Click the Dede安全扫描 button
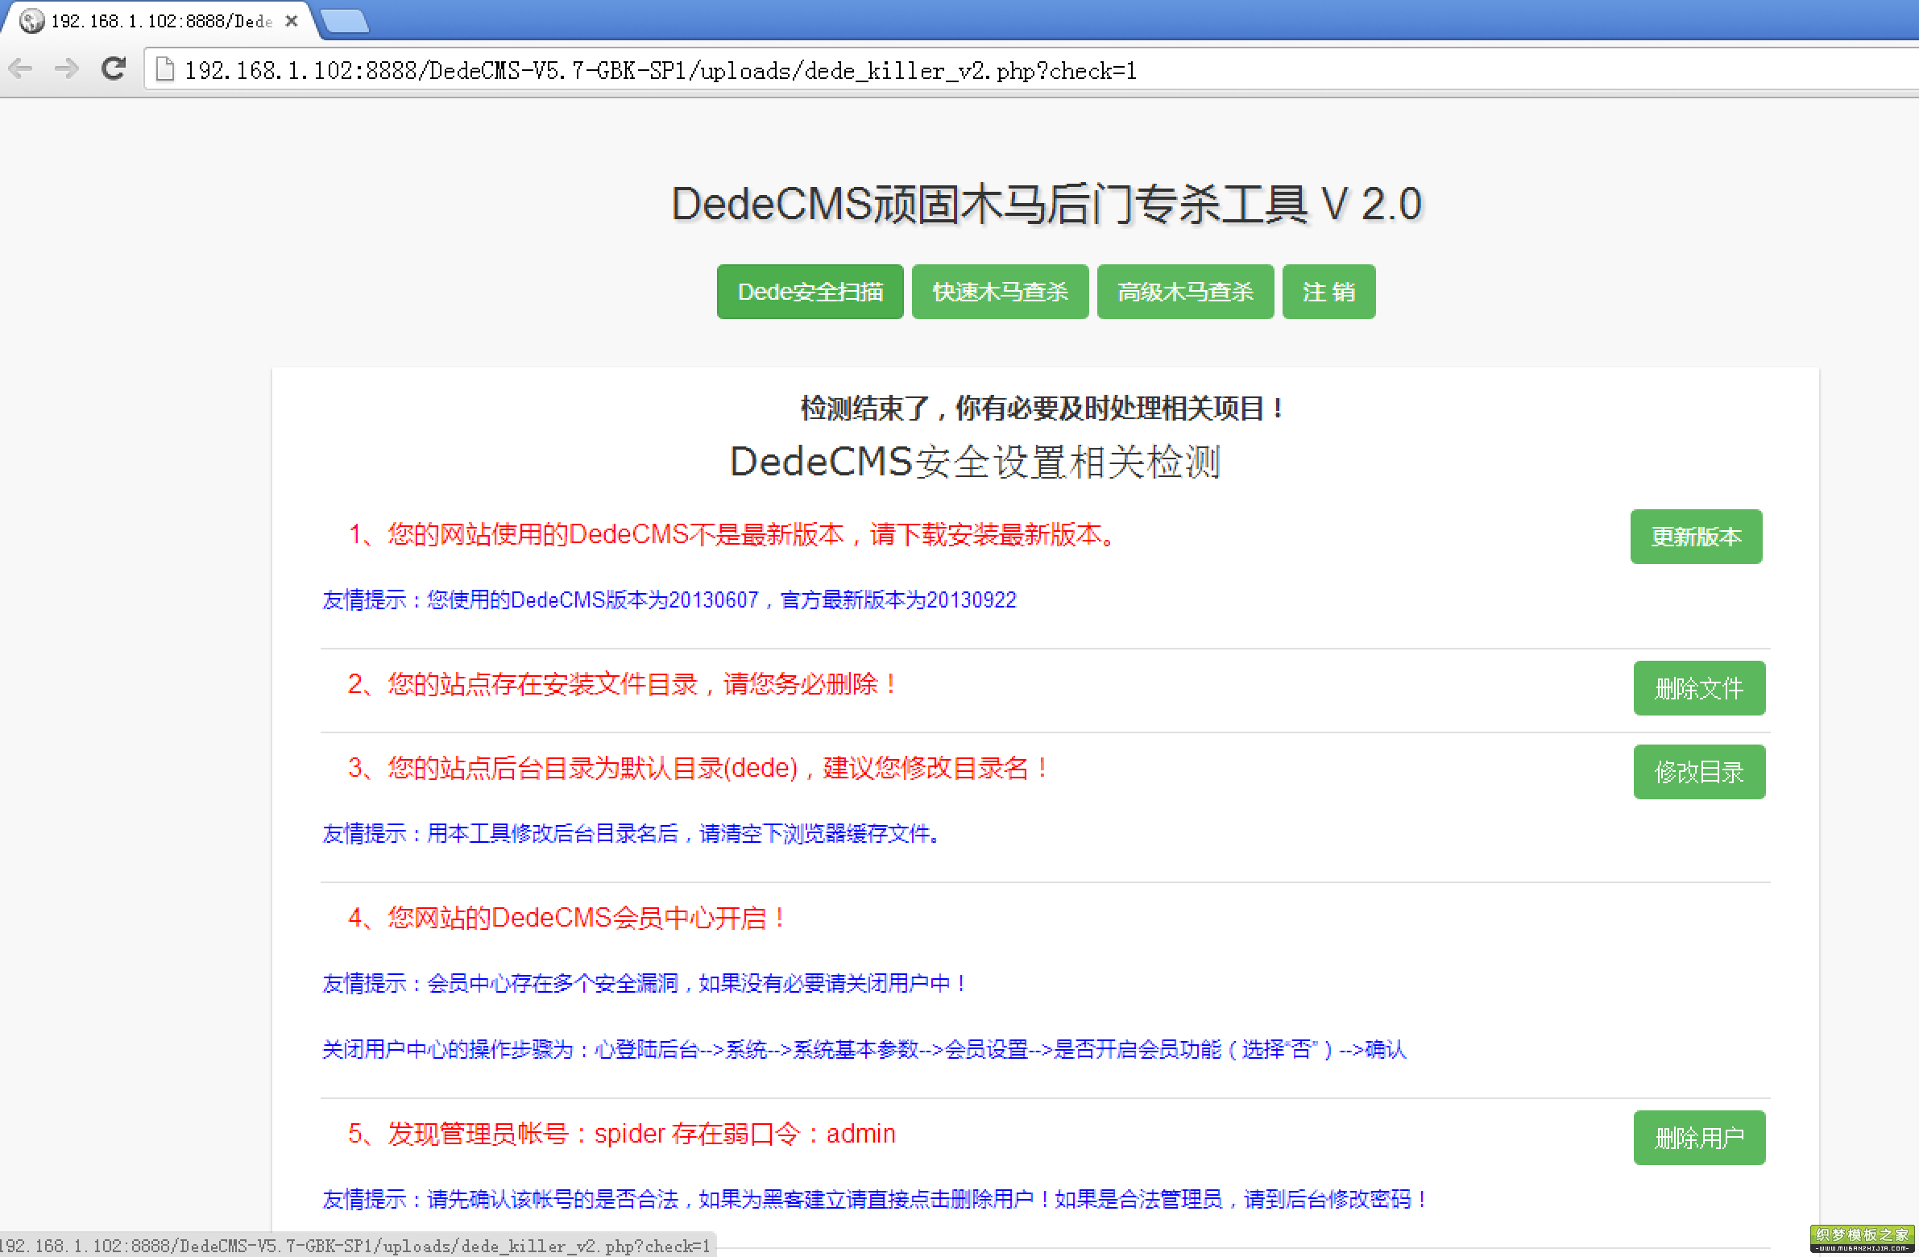 tap(810, 292)
